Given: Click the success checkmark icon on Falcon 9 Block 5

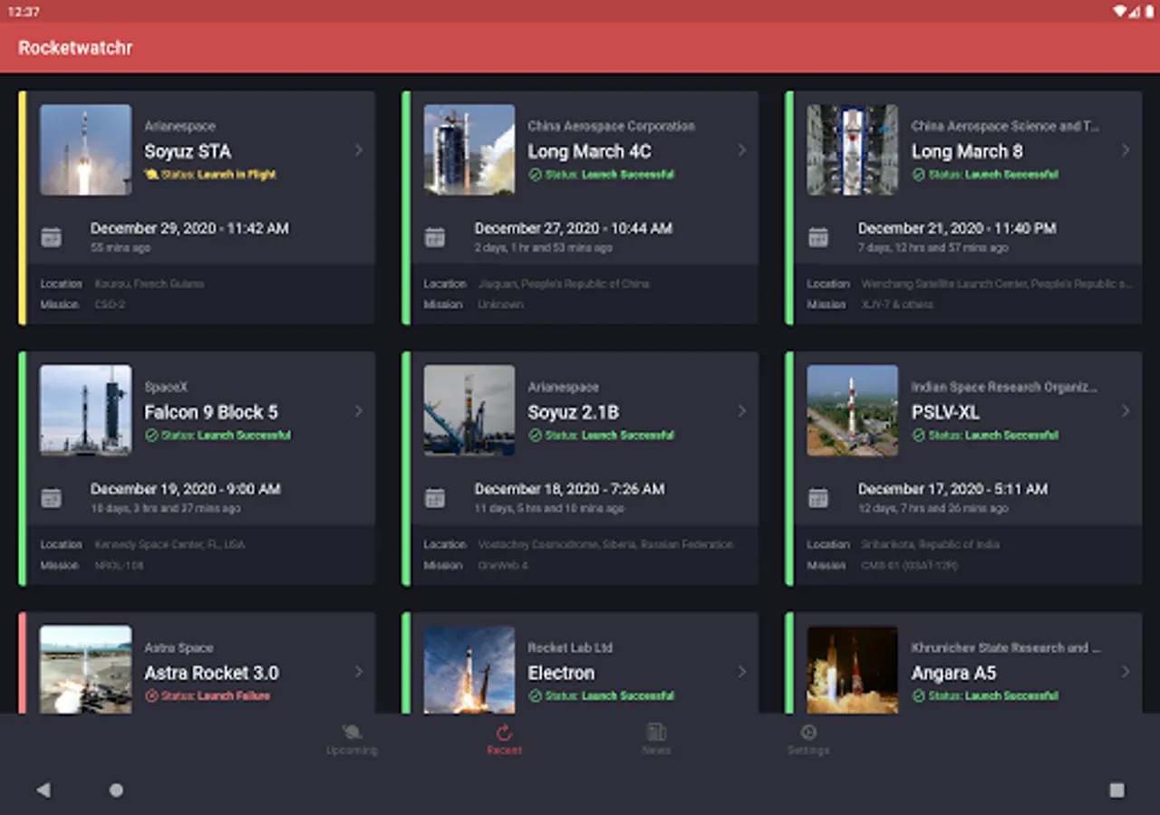Looking at the screenshot, I should (151, 436).
